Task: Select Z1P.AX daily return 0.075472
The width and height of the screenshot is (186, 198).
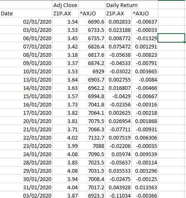Action: click(x=118, y=46)
